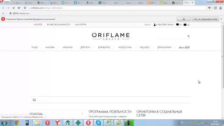224x126 pixels.
Task: Open user account icon in browser toolbar
Action: [220, 8]
